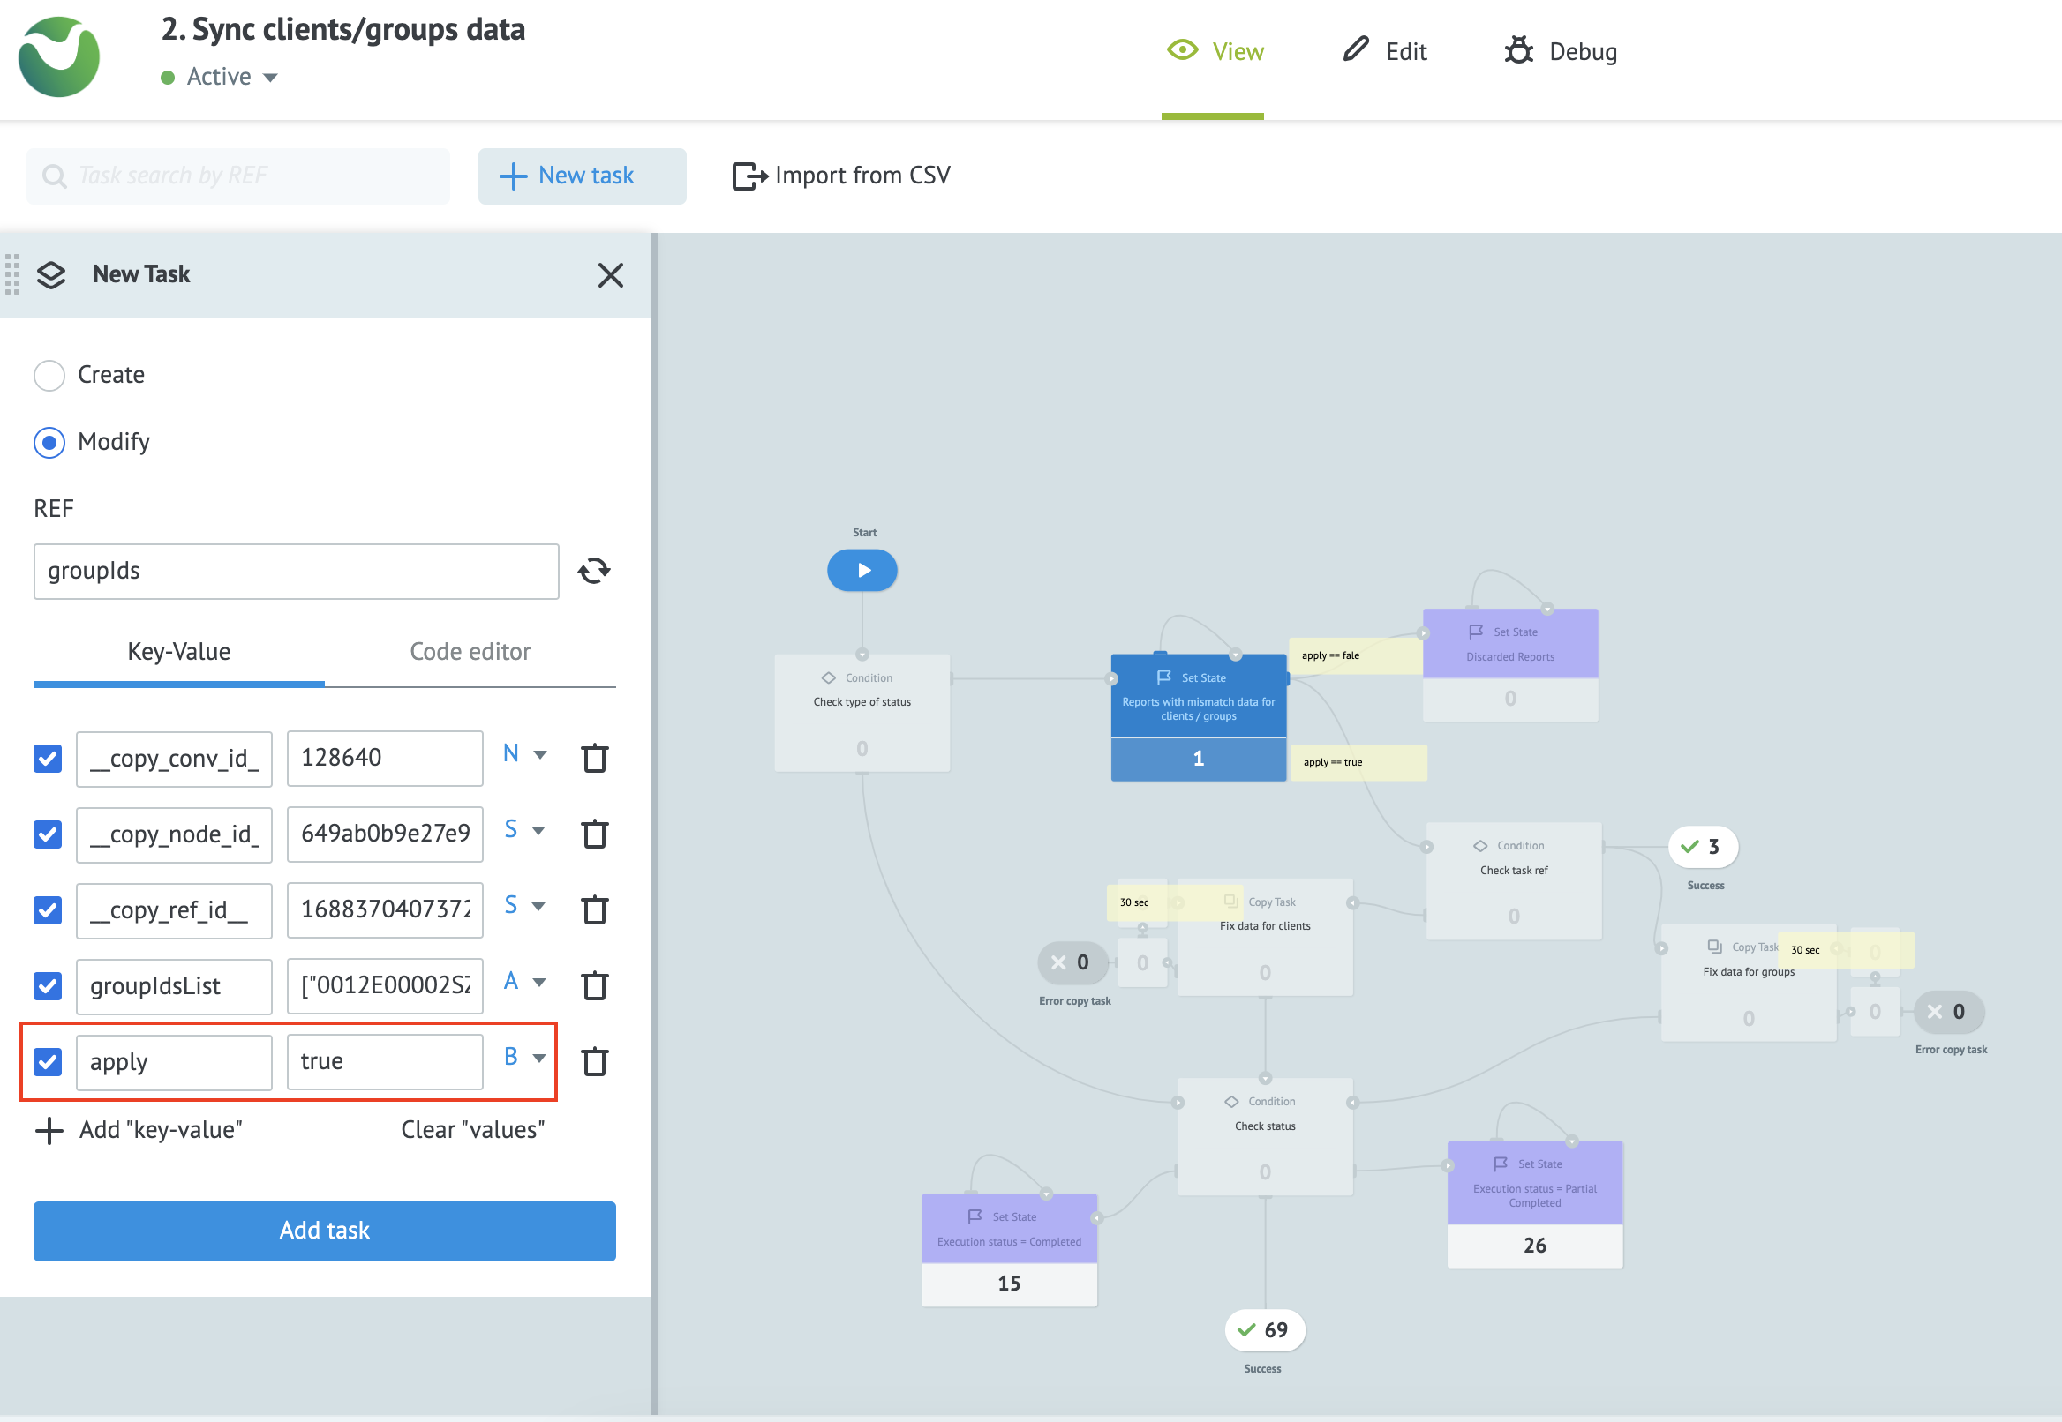Click the REF refresh/regenerate icon
Screen dimensions: 2062x1422
tap(594, 570)
